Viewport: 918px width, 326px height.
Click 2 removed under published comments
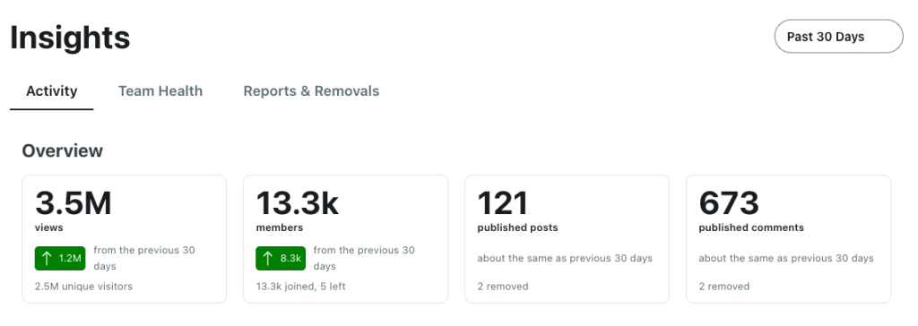(724, 287)
